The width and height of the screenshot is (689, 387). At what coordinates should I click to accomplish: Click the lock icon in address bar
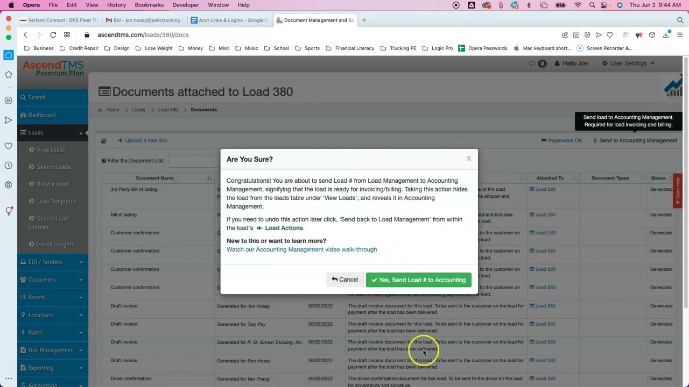click(x=87, y=35)
